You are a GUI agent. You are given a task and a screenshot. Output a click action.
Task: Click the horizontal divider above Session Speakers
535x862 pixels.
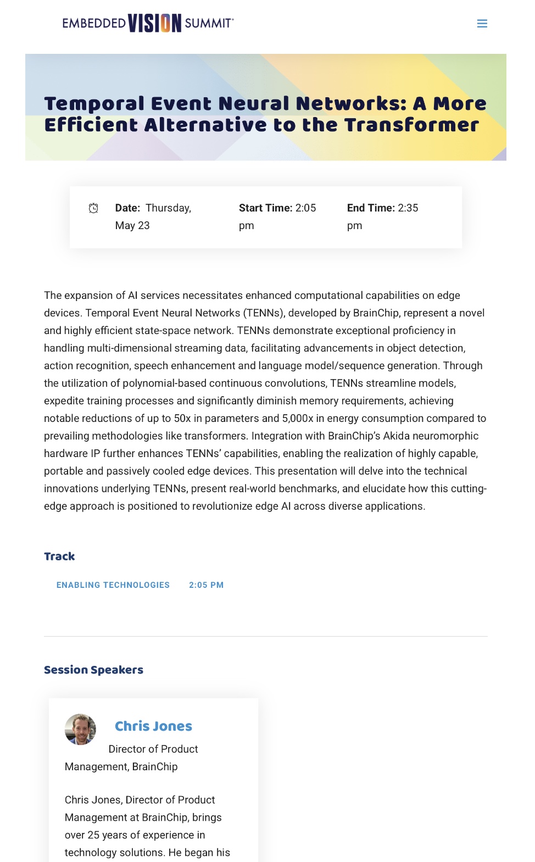(265, 636)
